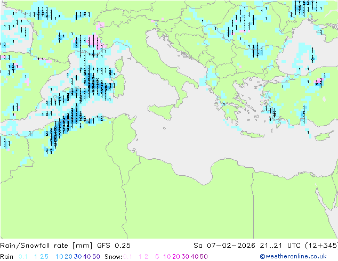Click the "Rain/Snowfall rate [mm]" title text

[x=46, y=246]
